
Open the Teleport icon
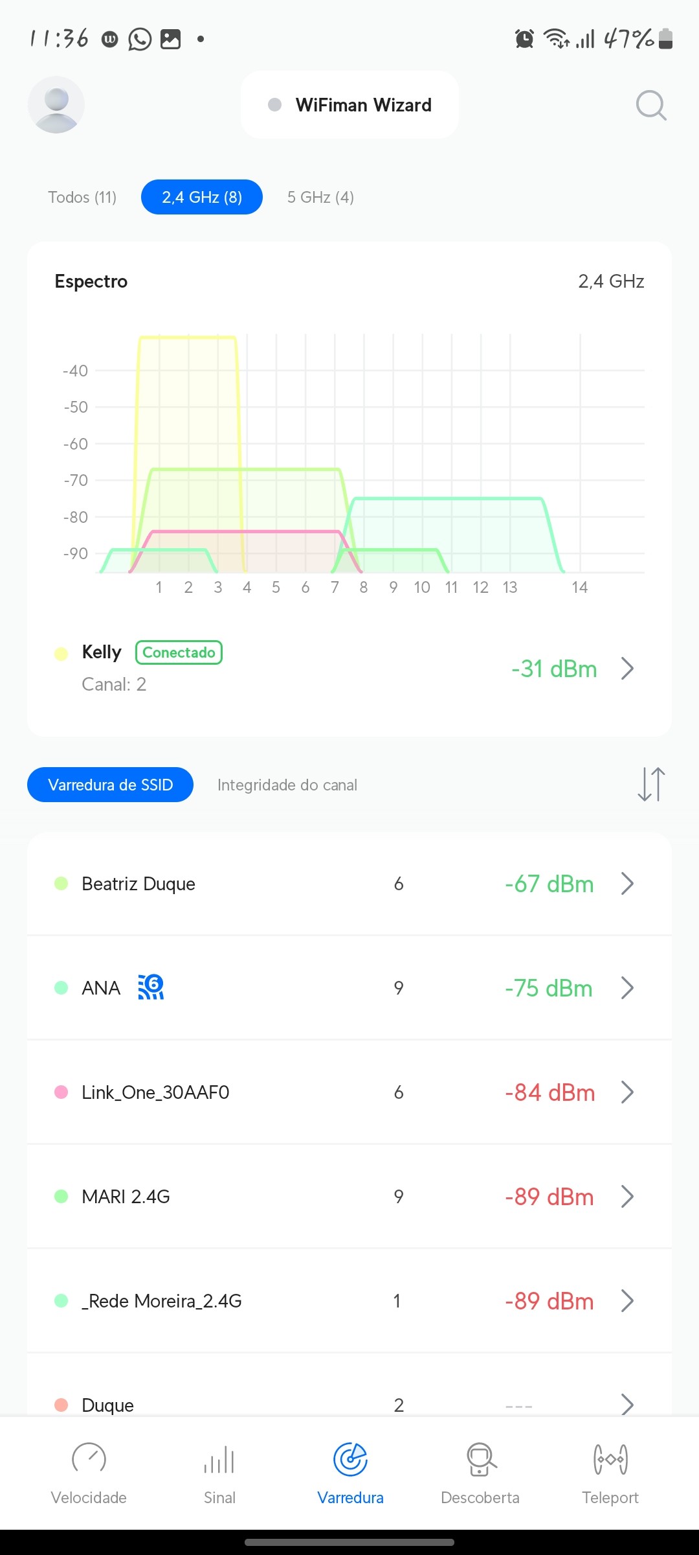pos(610,1460)
